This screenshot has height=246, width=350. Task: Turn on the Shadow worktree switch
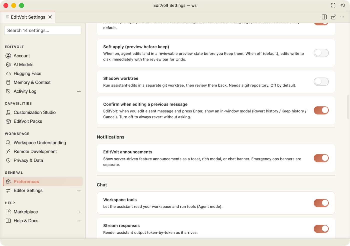(x=321, y=82)
